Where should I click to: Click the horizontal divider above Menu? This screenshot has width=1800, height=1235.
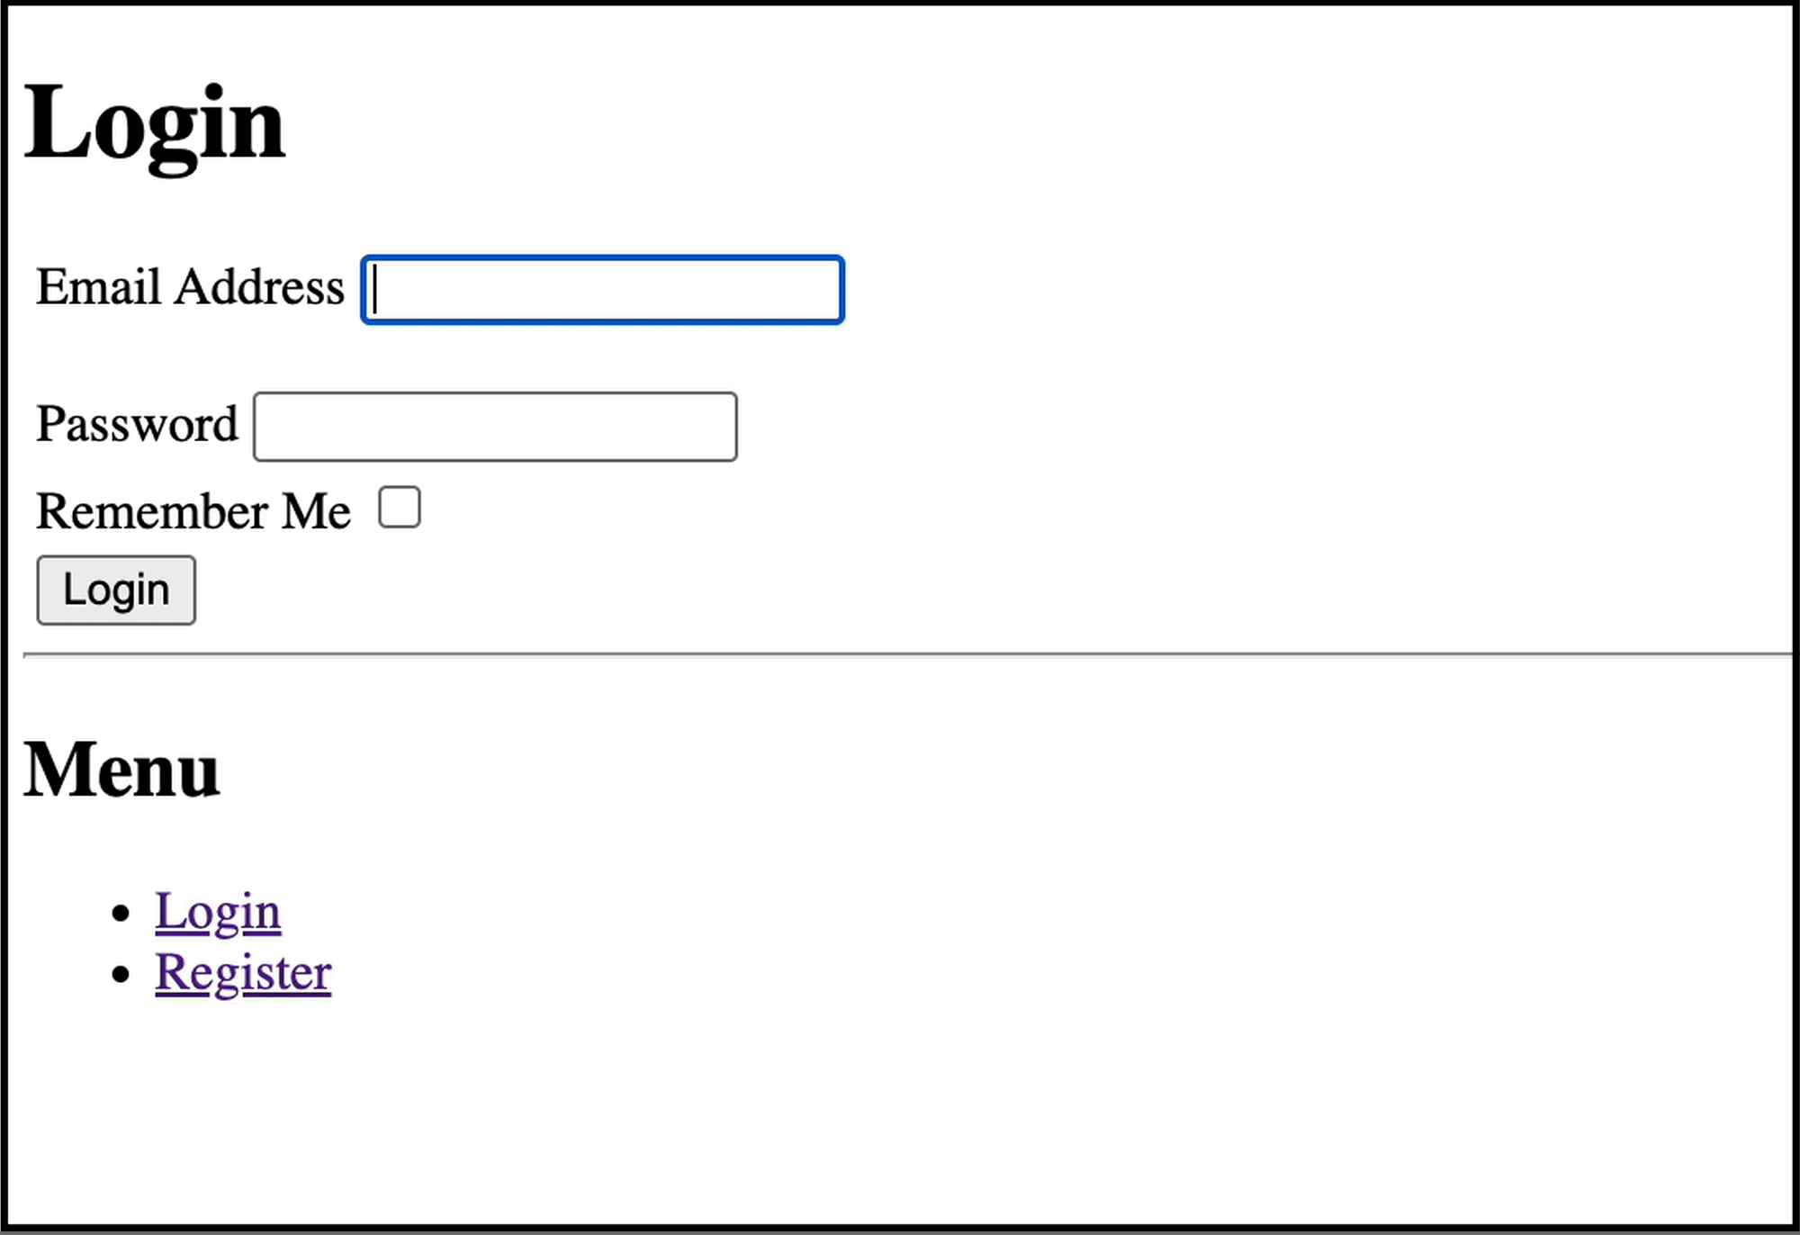coord(900,654)
